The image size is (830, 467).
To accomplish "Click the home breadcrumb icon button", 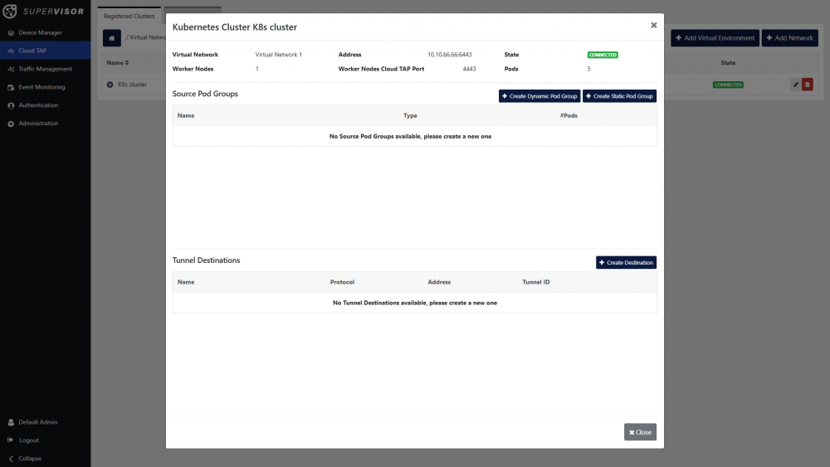I will [112, 38].
